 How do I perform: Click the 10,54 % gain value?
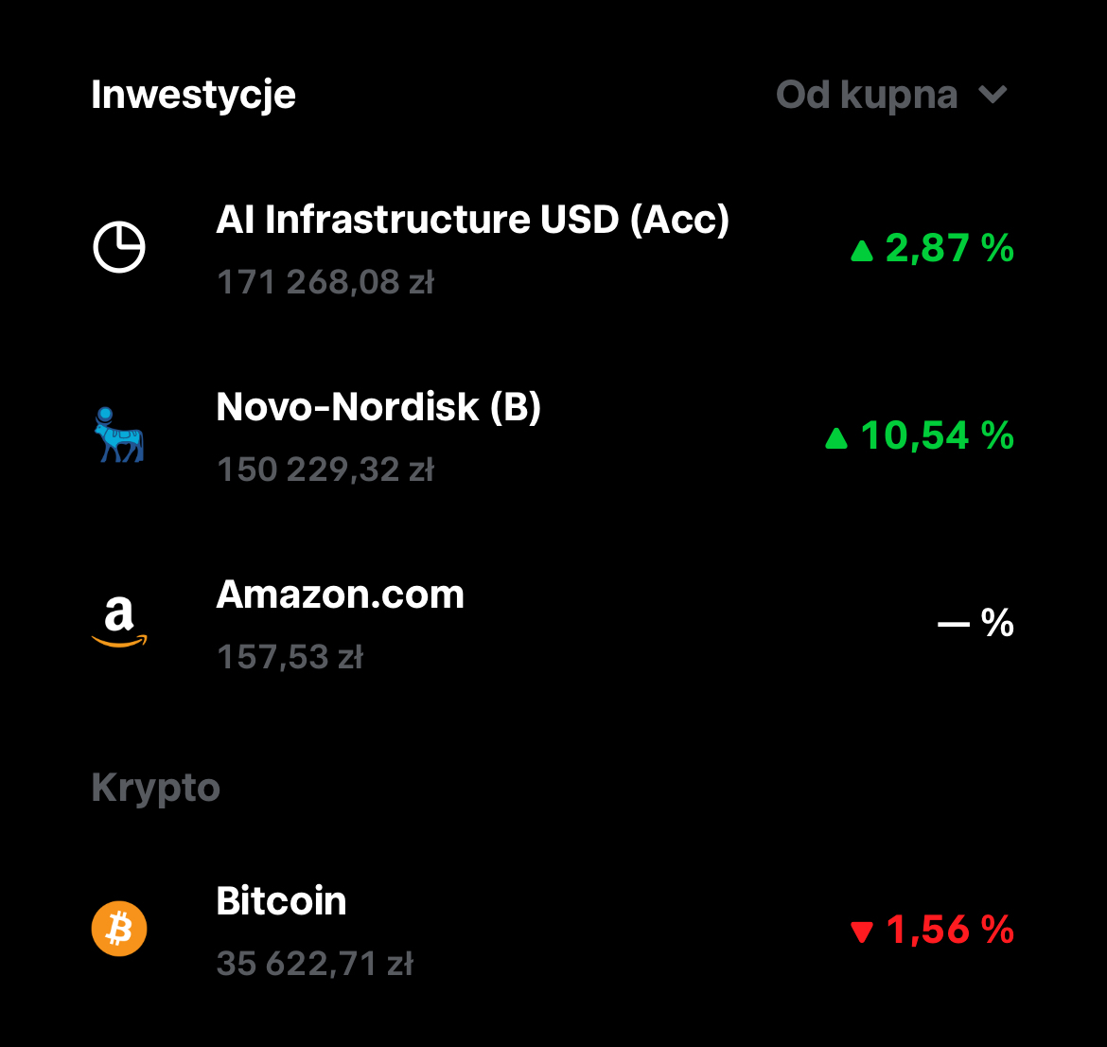pyautogui.click(x=937, y=435)
